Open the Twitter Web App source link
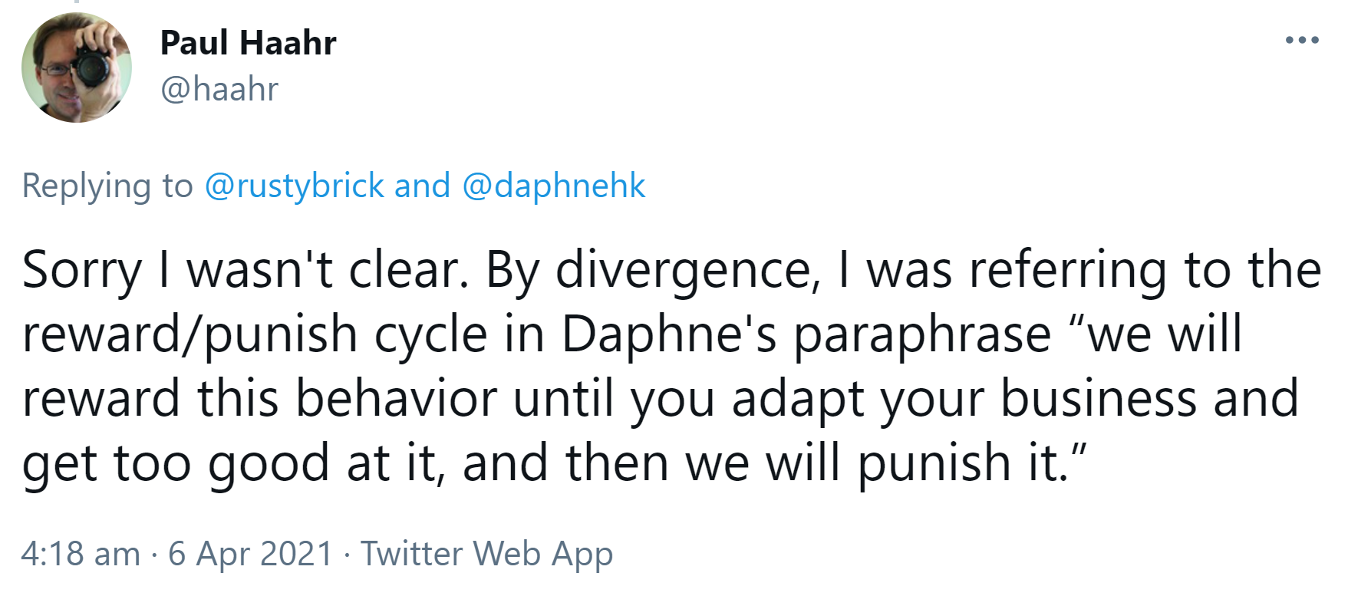Viewport: 1348px width, 596px height. (486, 554)
